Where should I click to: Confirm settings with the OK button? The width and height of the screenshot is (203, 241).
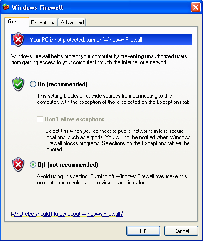coord(143,231)
